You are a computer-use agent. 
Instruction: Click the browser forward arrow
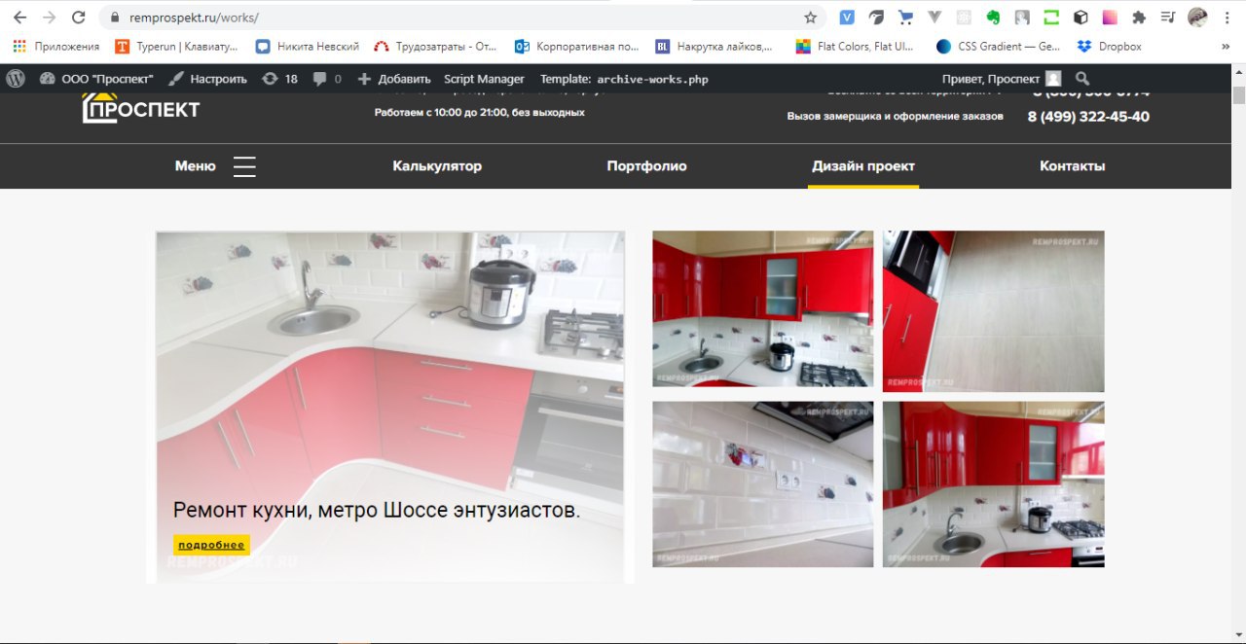tap(50, 18)
